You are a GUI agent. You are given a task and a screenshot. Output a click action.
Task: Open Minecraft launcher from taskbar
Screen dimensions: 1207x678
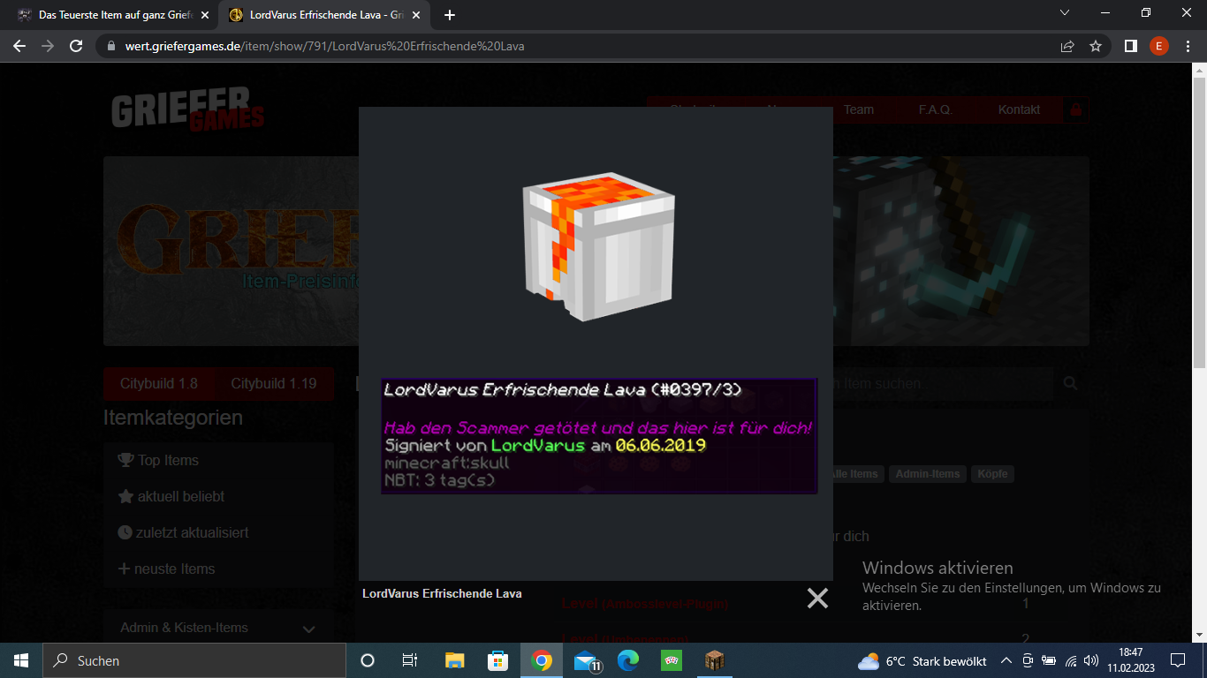click(x=715, y=660)
